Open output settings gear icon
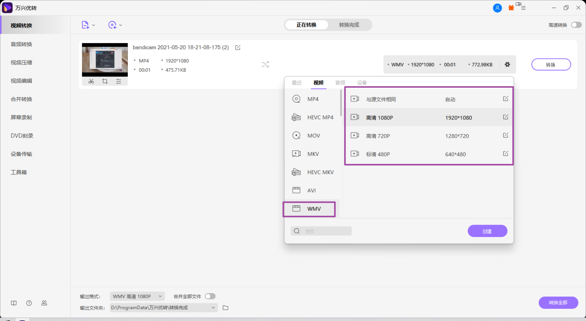 coord(507,65)
